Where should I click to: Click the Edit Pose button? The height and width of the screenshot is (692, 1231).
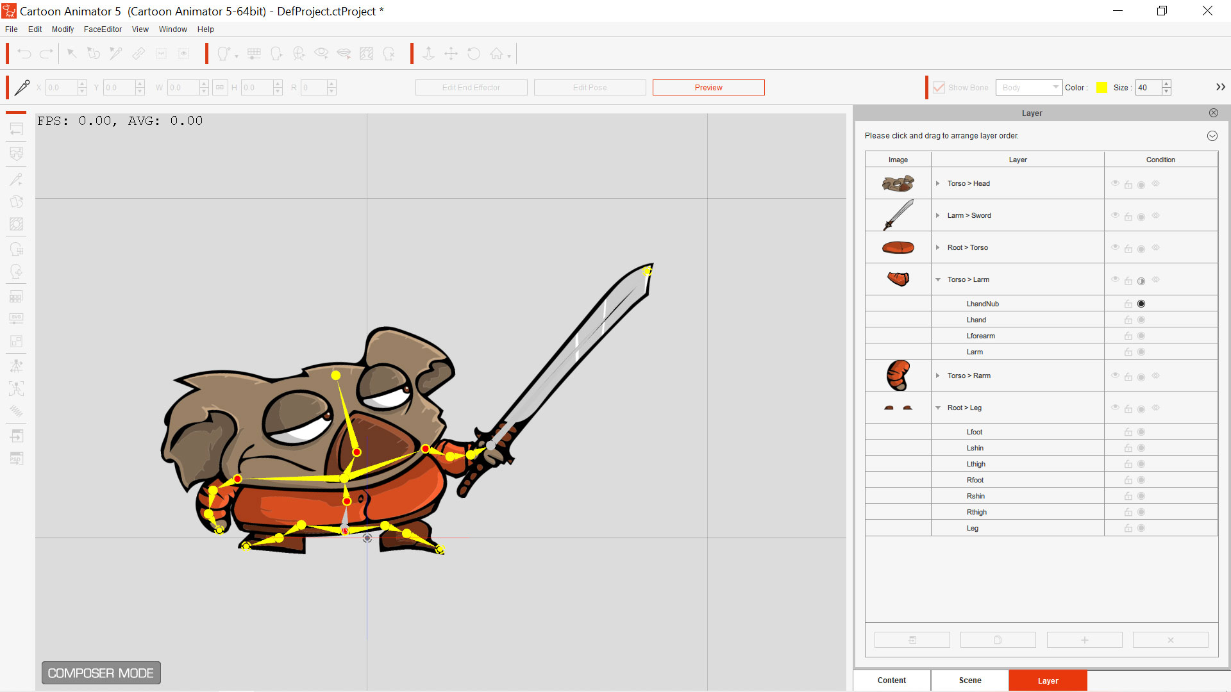pyautogui.click(x=590, y=87)
